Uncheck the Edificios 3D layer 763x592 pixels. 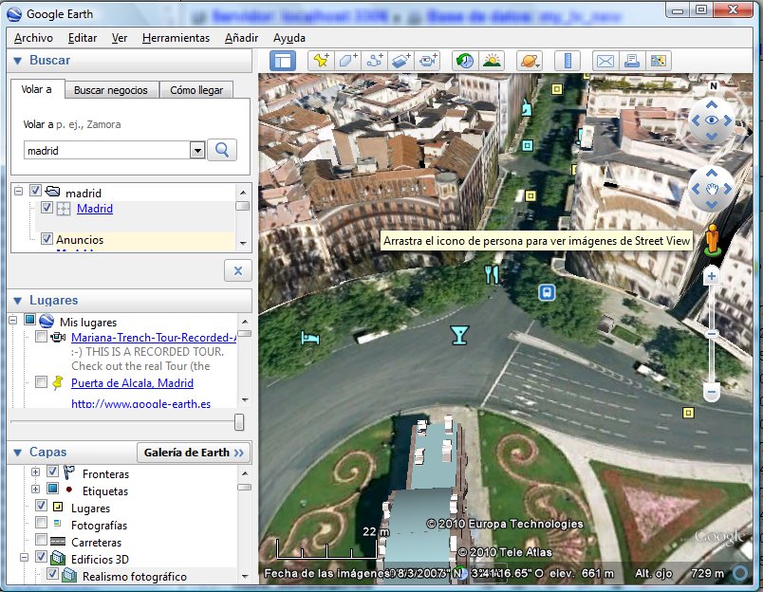(x=42, y=557)
